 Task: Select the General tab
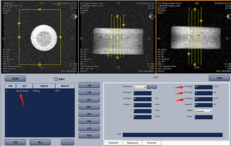(113, 143)
